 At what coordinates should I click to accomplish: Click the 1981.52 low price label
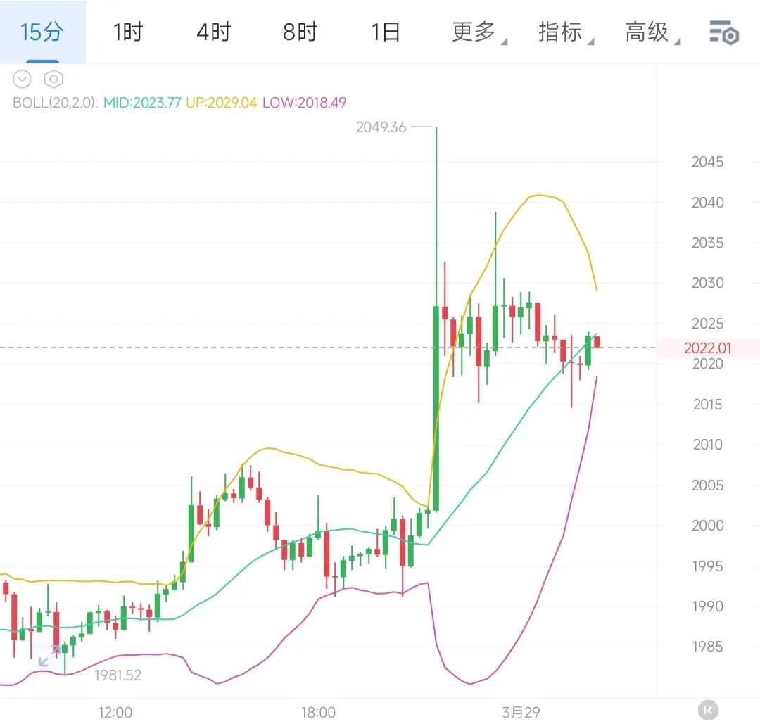[118, 675]
